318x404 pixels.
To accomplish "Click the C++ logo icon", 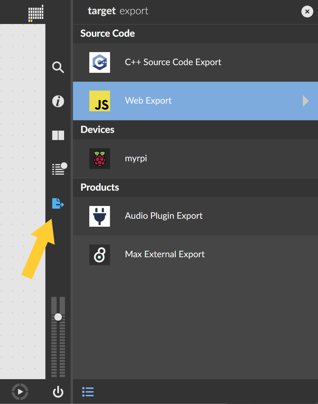I will 100,62.
